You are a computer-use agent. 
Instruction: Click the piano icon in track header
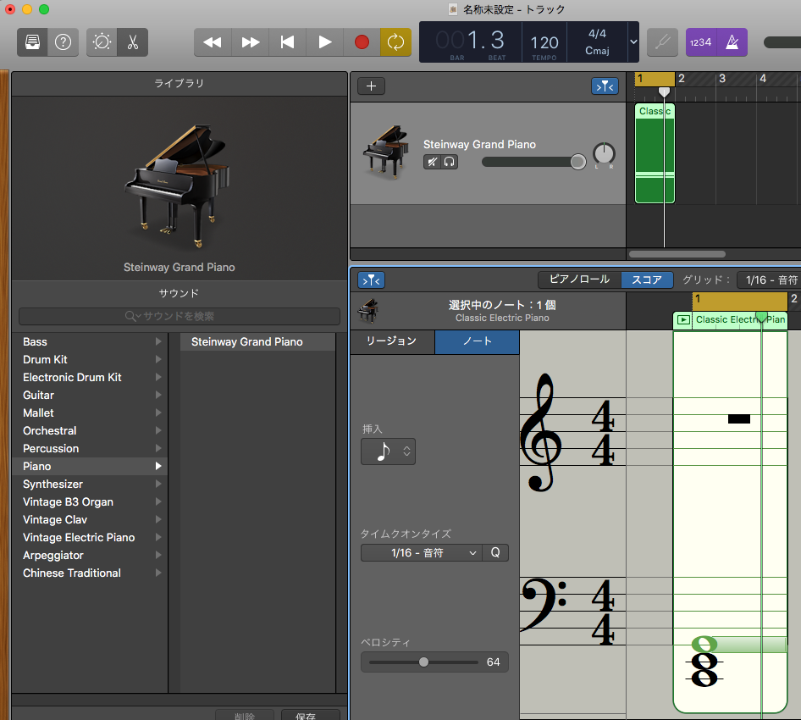tap(386, 152)
